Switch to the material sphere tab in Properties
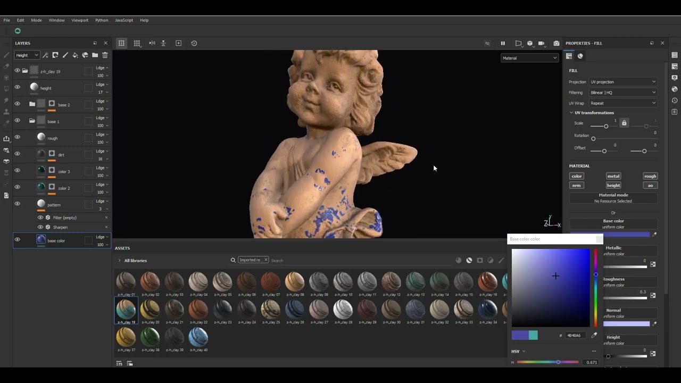Image resolution: width=681 pixels, height=383 pixels. 580,56
